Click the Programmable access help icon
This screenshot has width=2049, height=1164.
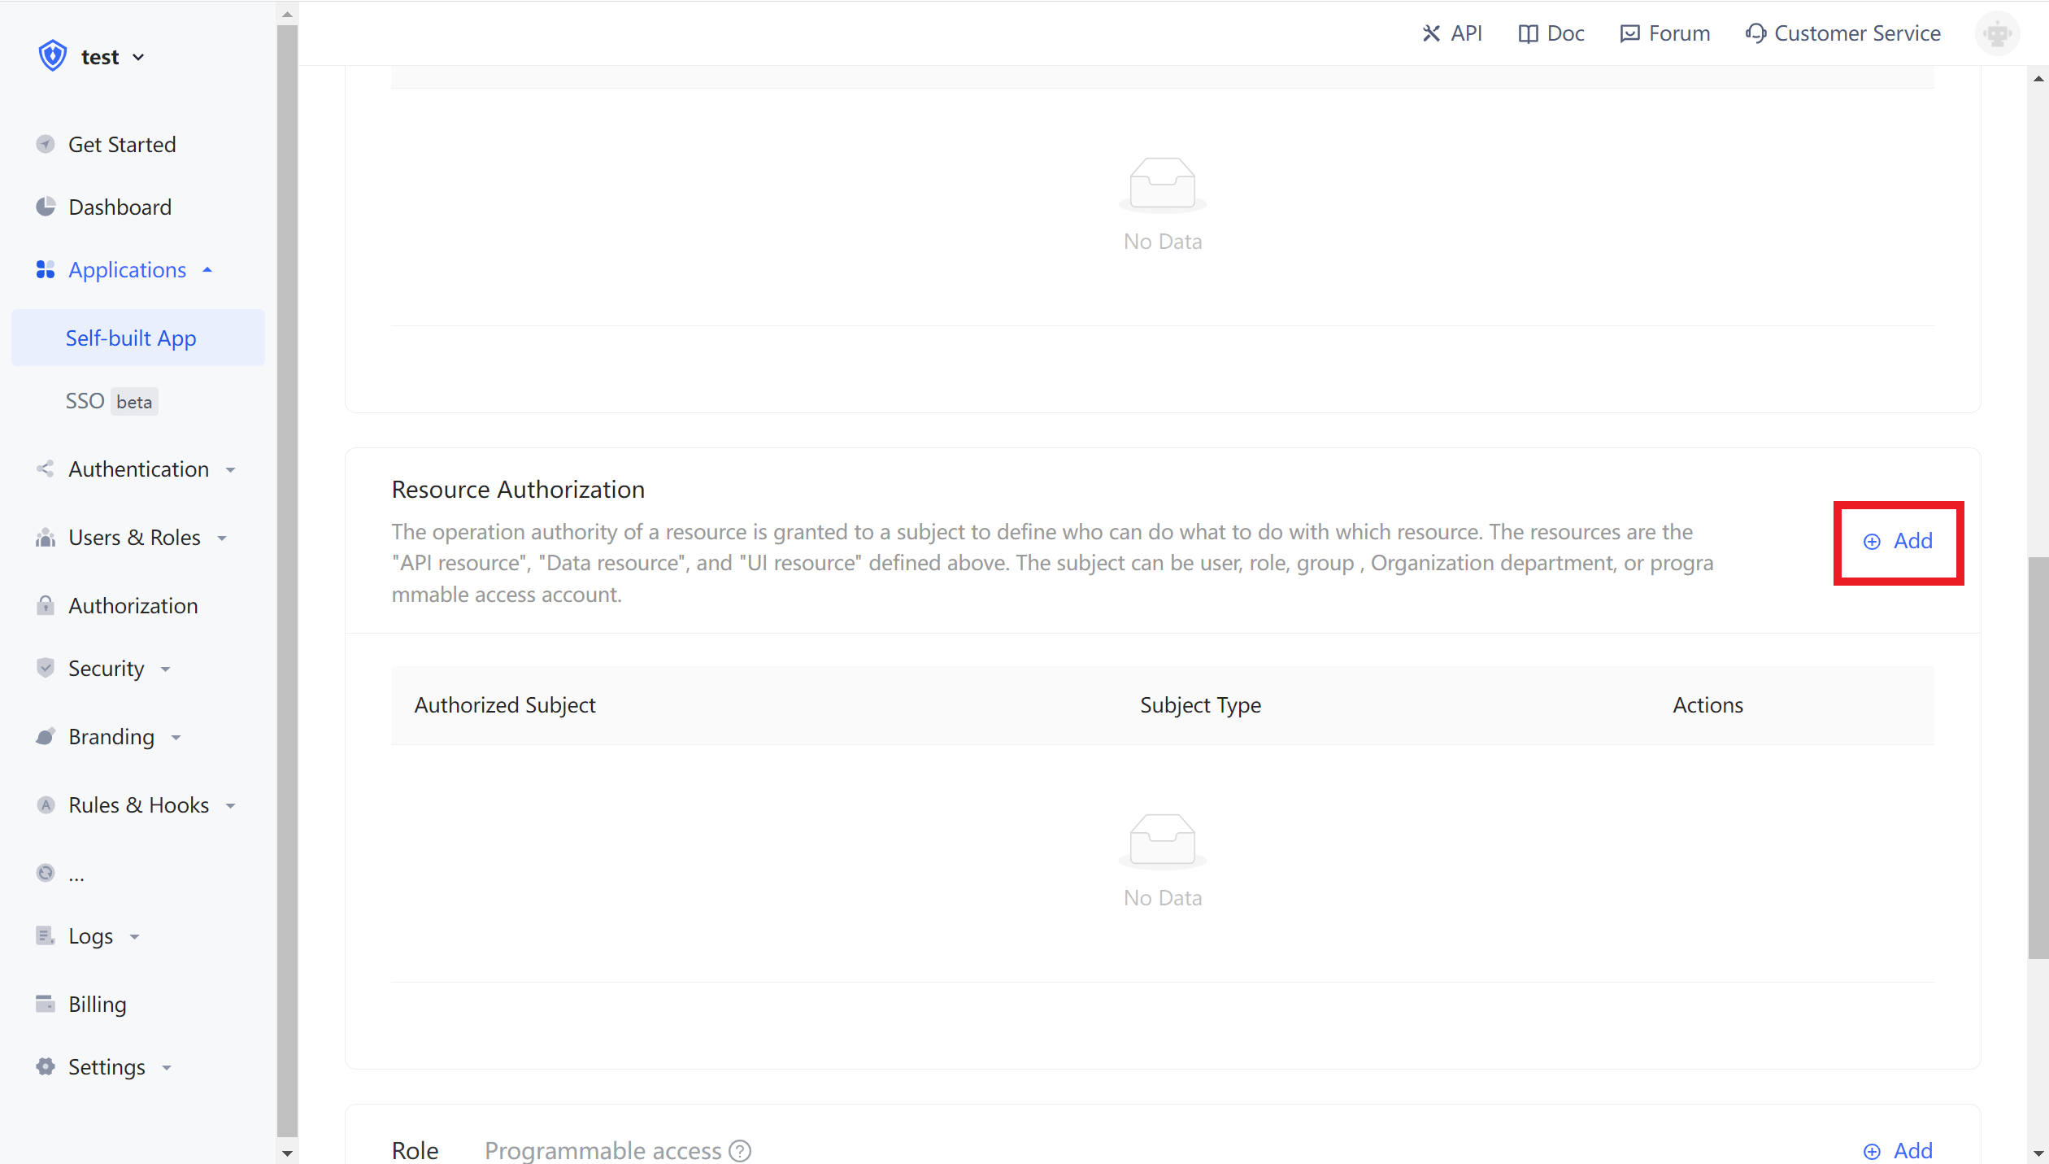pos(740,1151)
